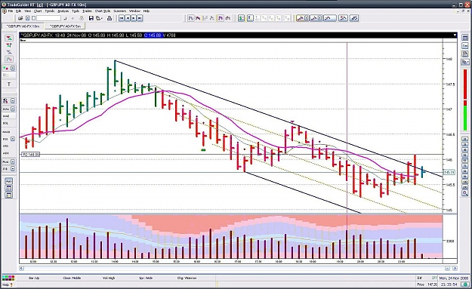Toggle the highlighted purple bars icon
Image resolution: width=472 pixels, height=289 pixels.
pos(221,18)
